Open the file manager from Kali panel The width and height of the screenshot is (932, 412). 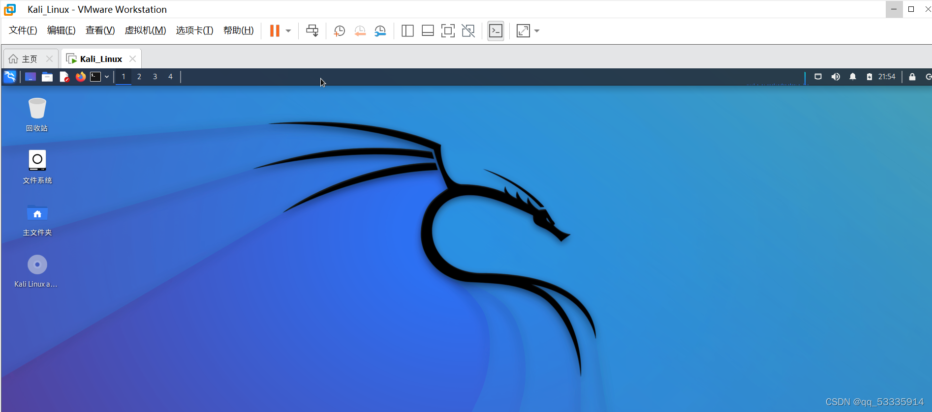[x=47, y=77]
